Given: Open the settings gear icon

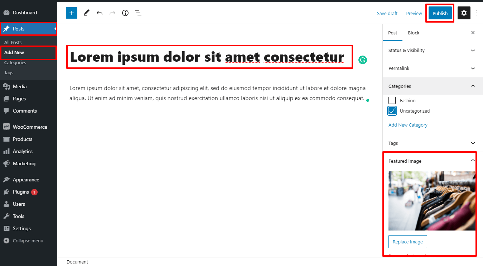Looking at the screenshot, I should (464, 13).
